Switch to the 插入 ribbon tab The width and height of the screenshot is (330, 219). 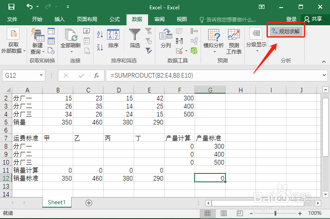pos(60,19)
